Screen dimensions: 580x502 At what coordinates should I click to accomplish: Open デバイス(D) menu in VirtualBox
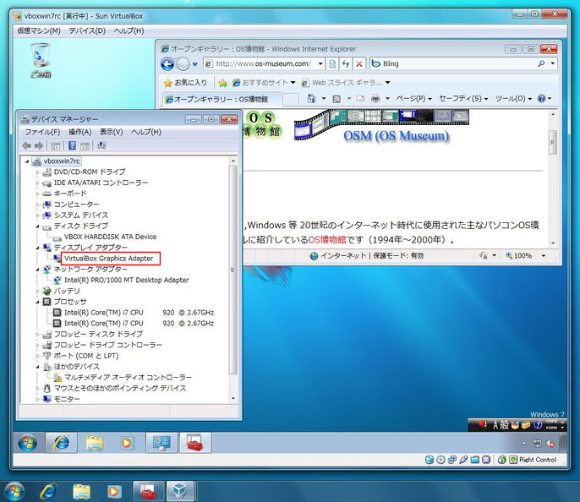[87, 30]
